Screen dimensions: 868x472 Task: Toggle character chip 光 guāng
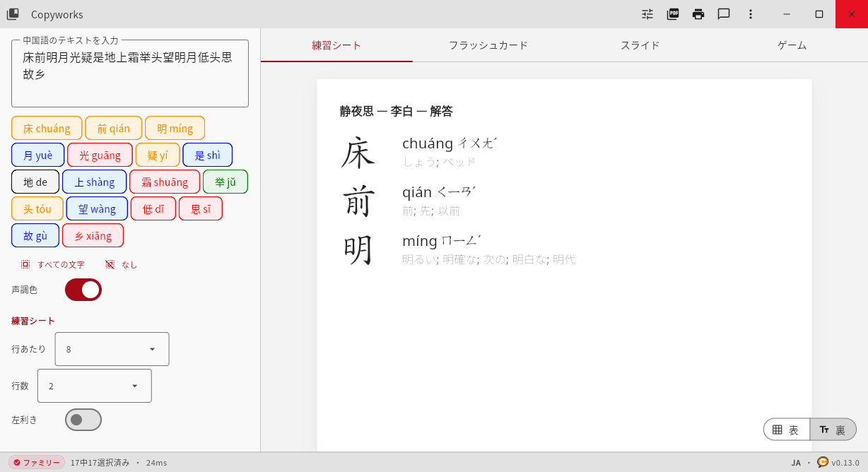click(100, 155)
